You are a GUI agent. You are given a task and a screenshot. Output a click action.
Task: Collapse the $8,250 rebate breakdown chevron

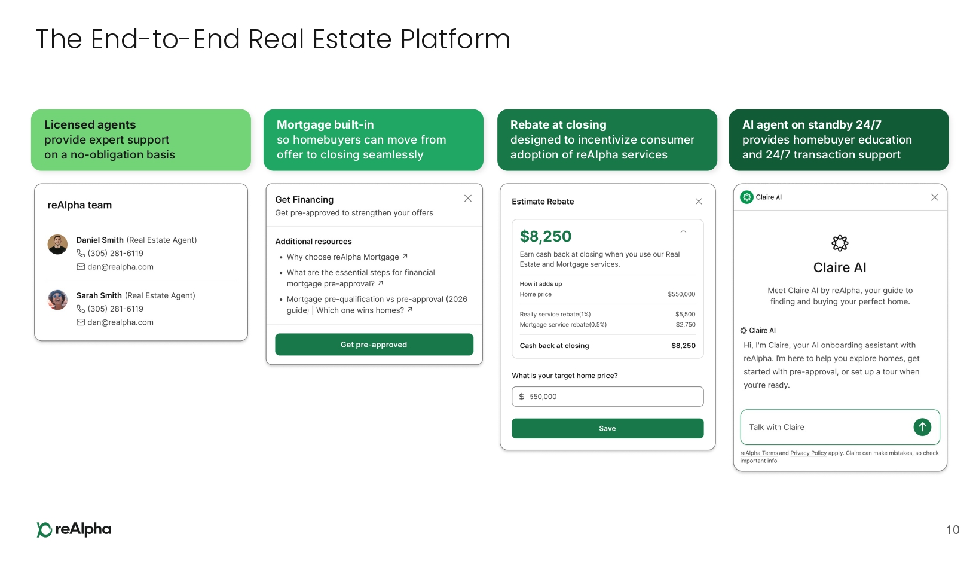(683, 232)
